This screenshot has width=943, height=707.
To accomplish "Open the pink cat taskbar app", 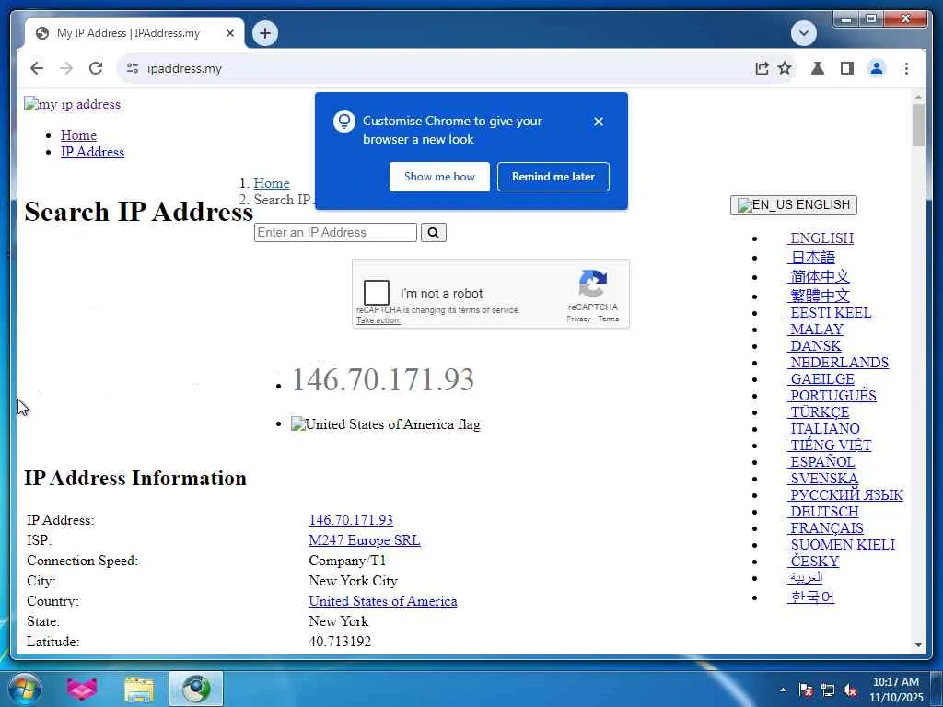I will [82, 689].
